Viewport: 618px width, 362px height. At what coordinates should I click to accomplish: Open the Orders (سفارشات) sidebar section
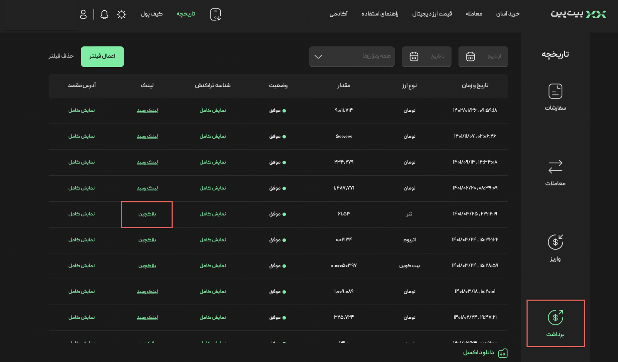pos(555,97)
